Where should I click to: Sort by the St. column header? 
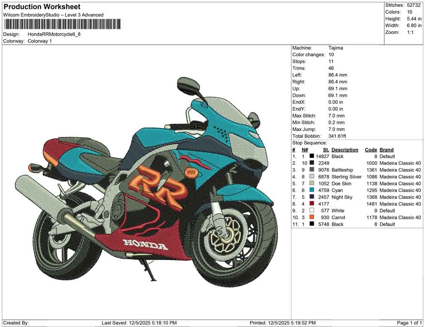pyautogui.click(x=325, y=149)
